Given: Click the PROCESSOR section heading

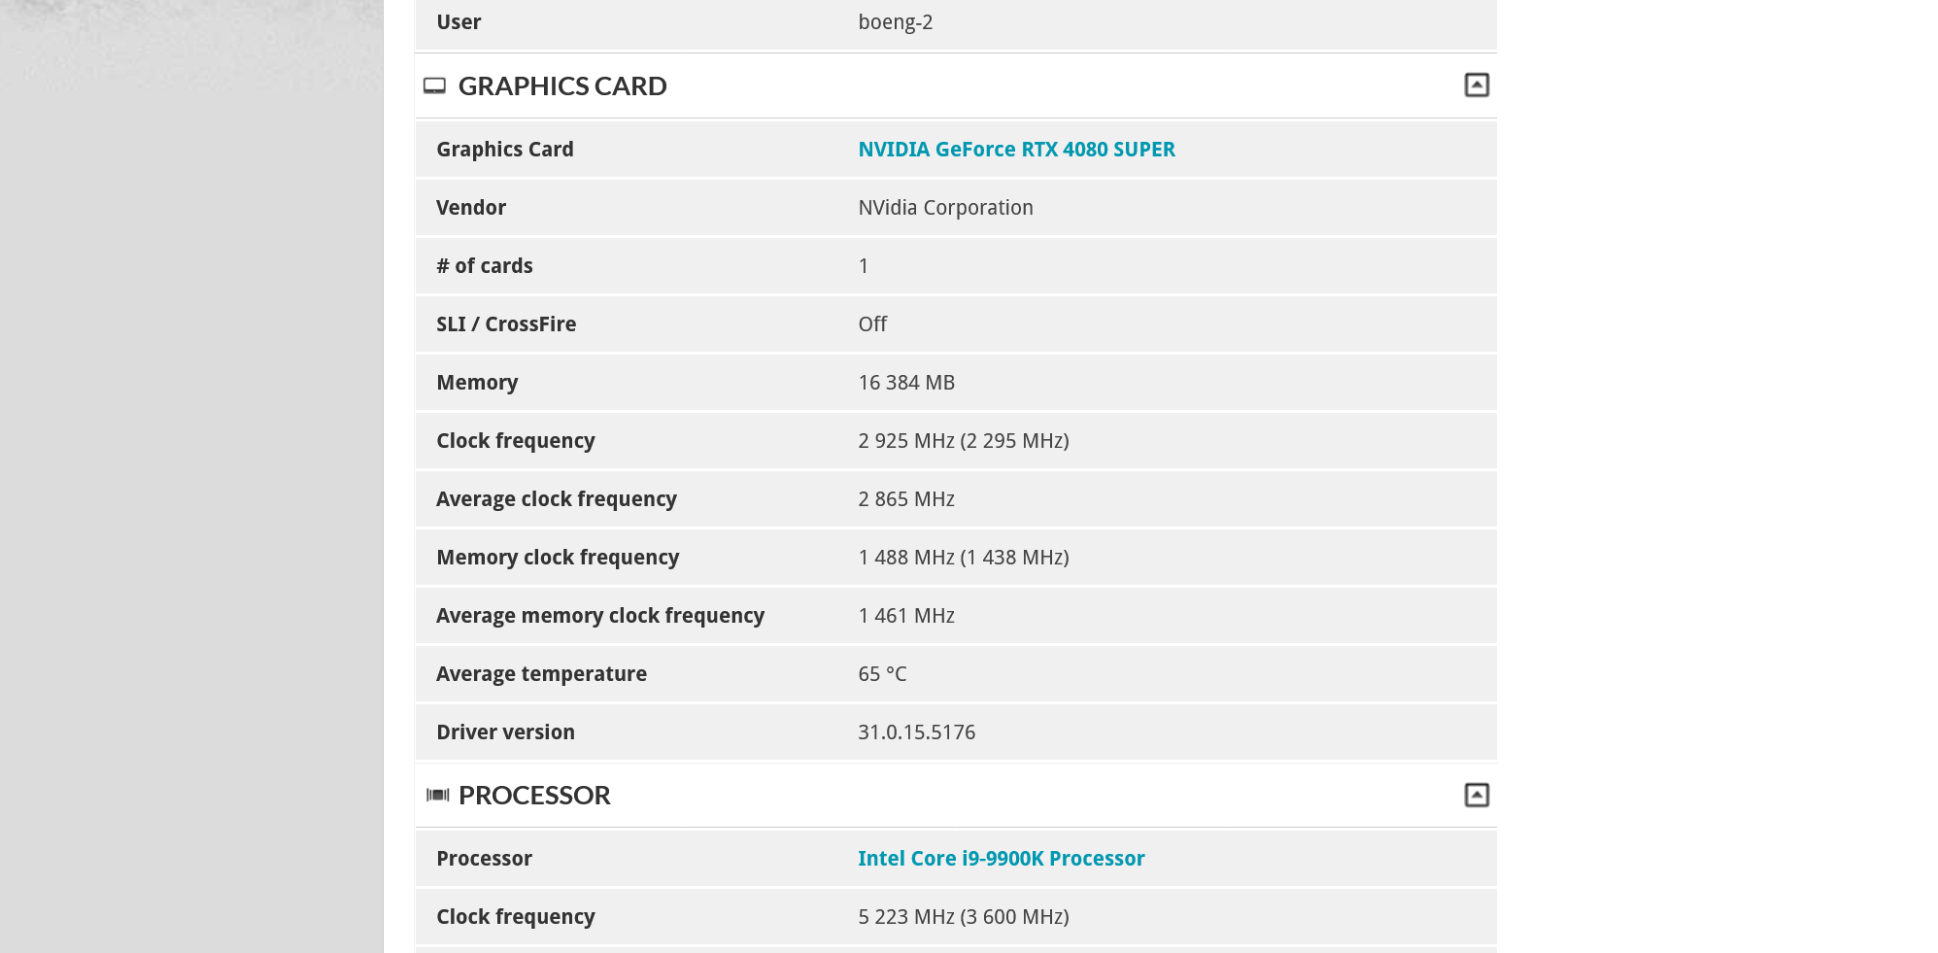Looking at the screenshot, I should 534,796.
